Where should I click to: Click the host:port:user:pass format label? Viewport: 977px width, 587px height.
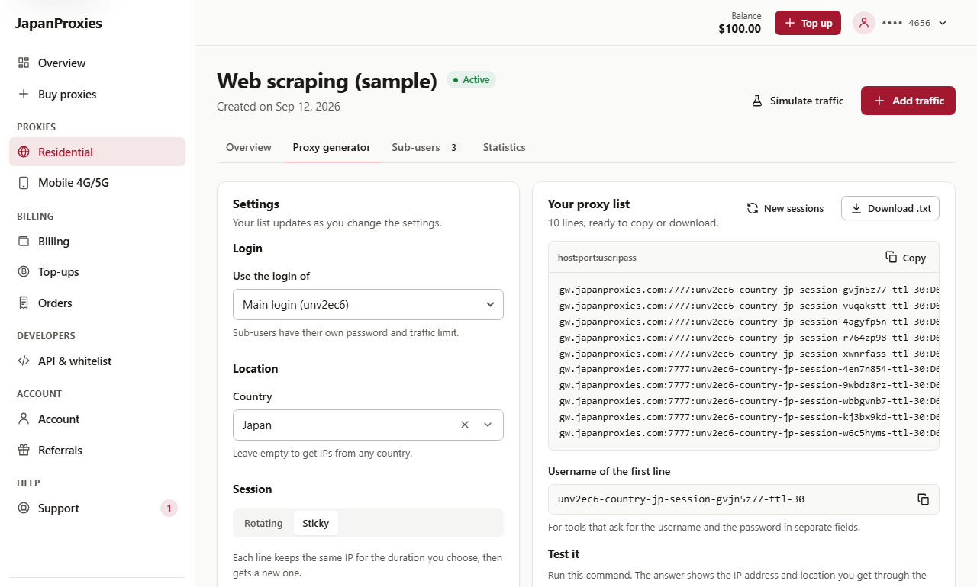coord(597,258)
